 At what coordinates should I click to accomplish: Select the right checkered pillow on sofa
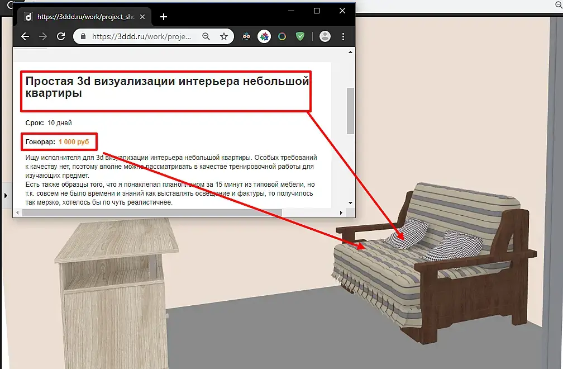[454, 245]
